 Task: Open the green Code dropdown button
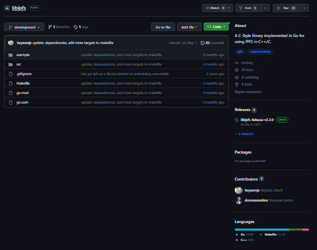click(x=216, y=26)
